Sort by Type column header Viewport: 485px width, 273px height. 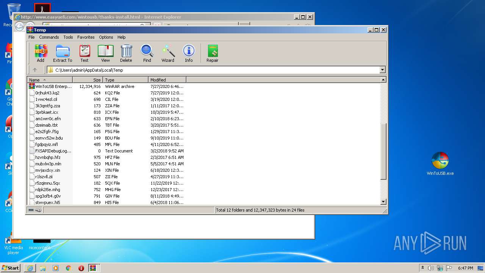coord(125,80)
